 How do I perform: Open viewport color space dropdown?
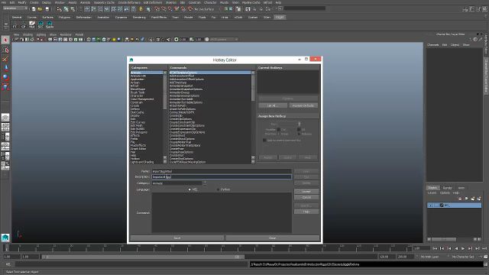tap(224, 40)
